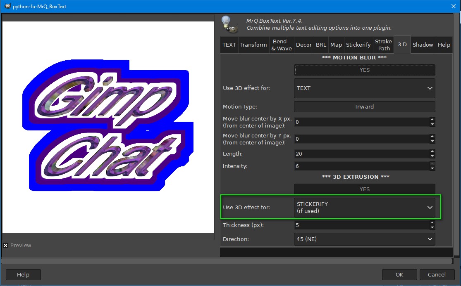Click the Help button at bottom left
This screenshot has height=286, width=461.
[23, 274]
